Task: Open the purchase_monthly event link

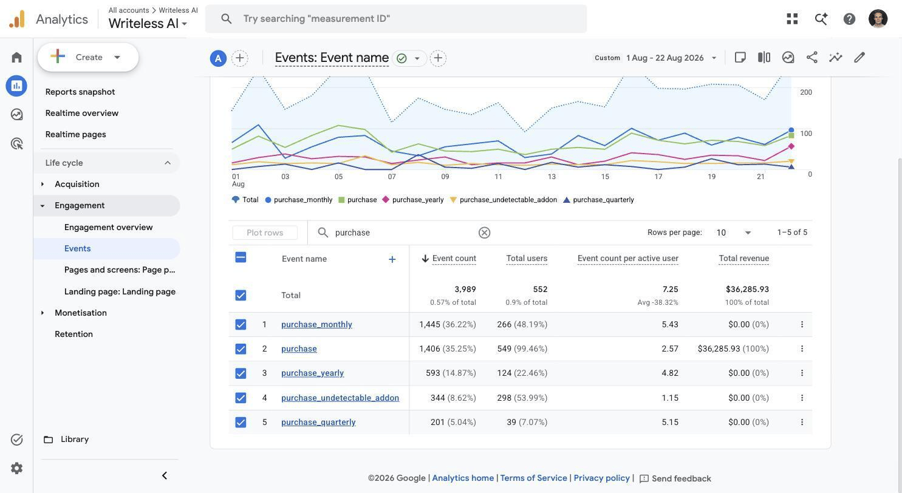Action: coord(316,324)
